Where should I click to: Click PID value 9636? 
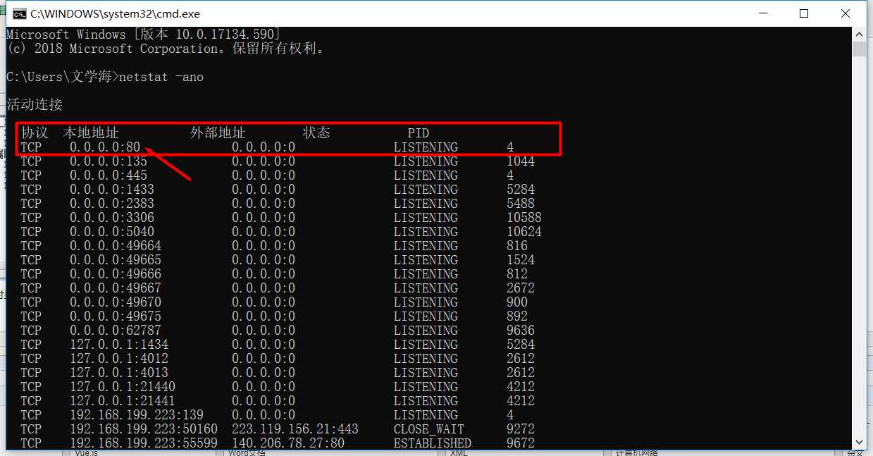click(x=521, y=331)
